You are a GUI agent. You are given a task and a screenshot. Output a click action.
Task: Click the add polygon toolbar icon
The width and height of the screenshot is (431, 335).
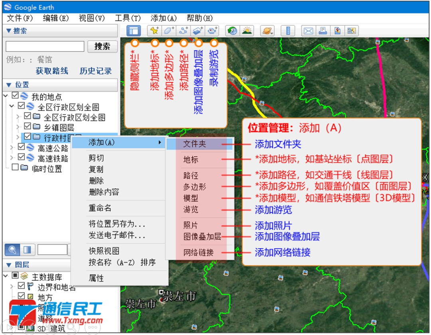click(x=168, y=31)
